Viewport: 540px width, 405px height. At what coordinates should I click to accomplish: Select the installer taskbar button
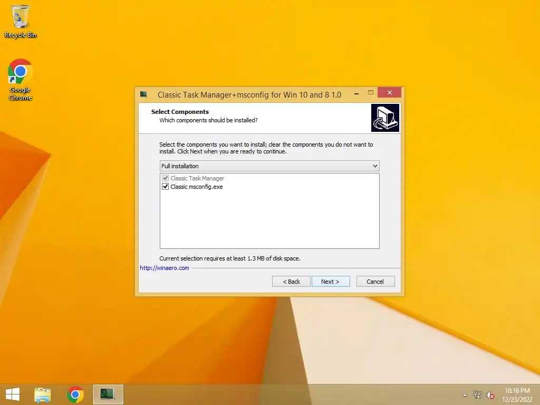tap(108, 394)
